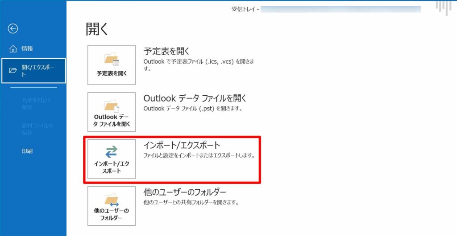Choose 印刷 from the left menu
This screenshot has width=457, height=236.
coord(27,151)
